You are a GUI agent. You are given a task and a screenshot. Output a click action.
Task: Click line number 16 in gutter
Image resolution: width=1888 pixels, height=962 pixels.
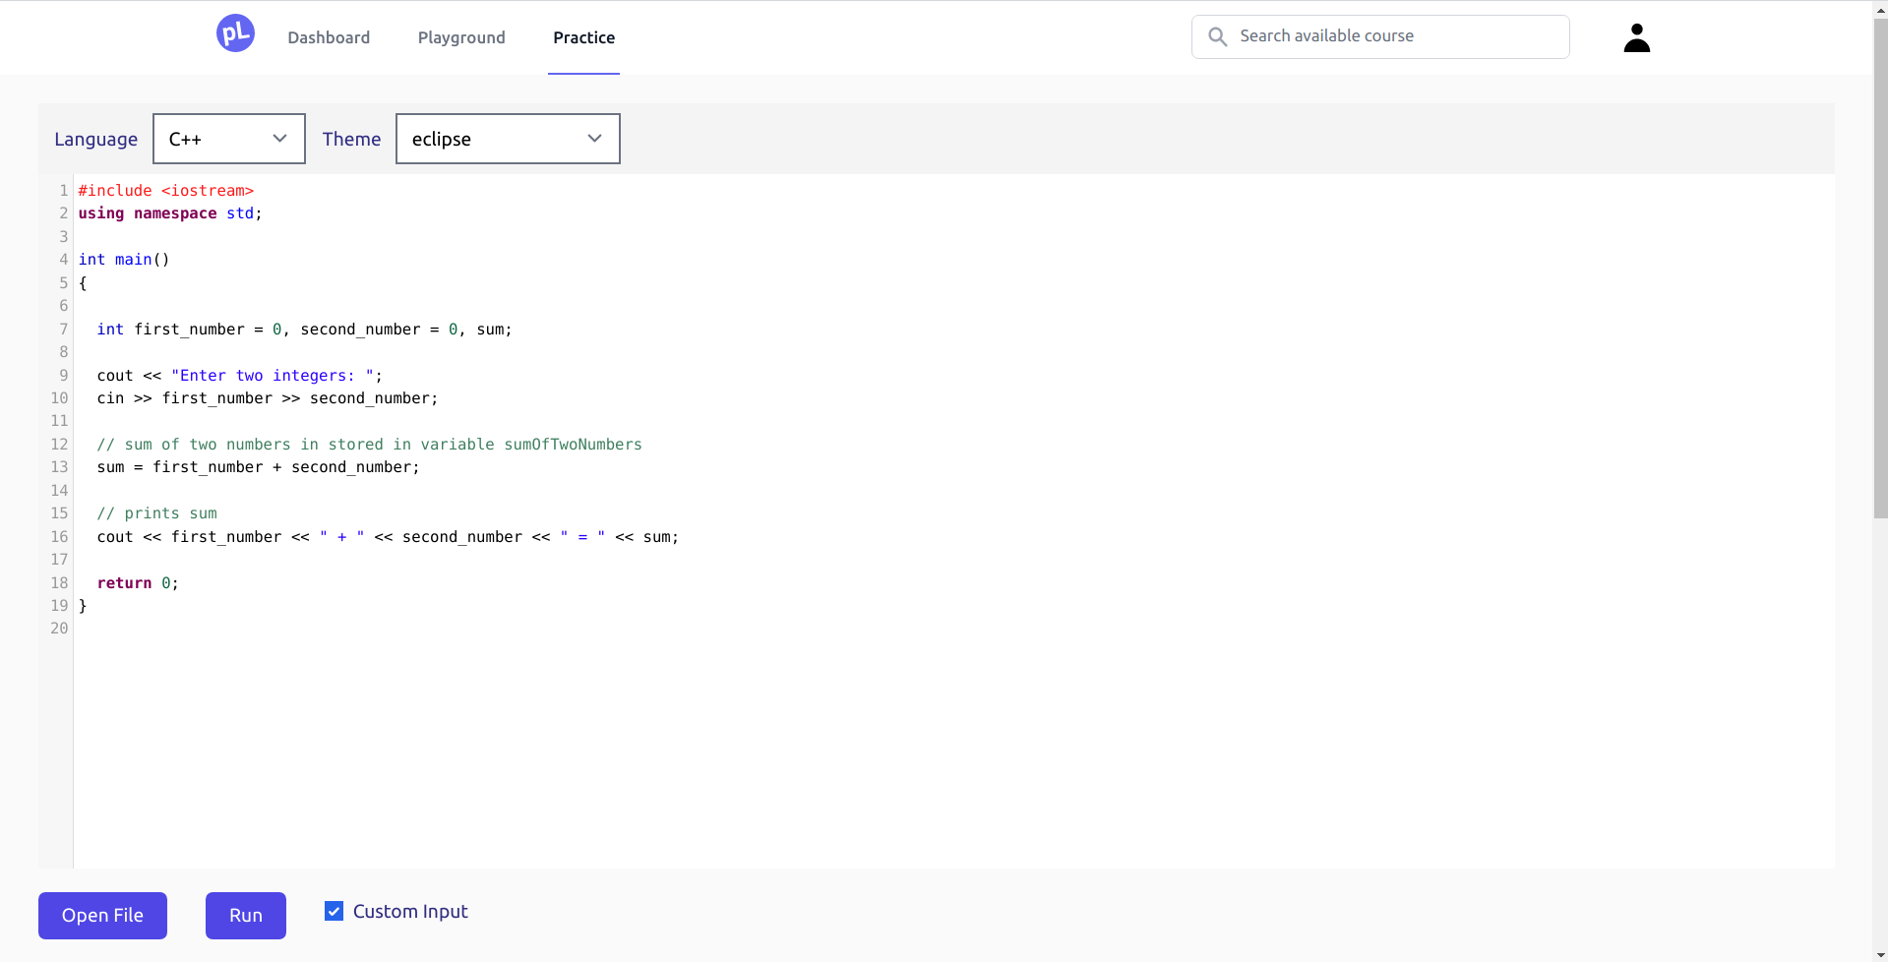click(x=59, y=537)
